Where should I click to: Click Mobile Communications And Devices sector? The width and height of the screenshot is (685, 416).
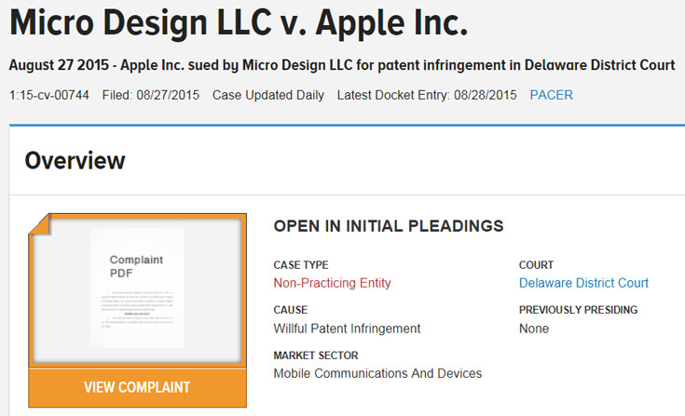click(377, 373)
